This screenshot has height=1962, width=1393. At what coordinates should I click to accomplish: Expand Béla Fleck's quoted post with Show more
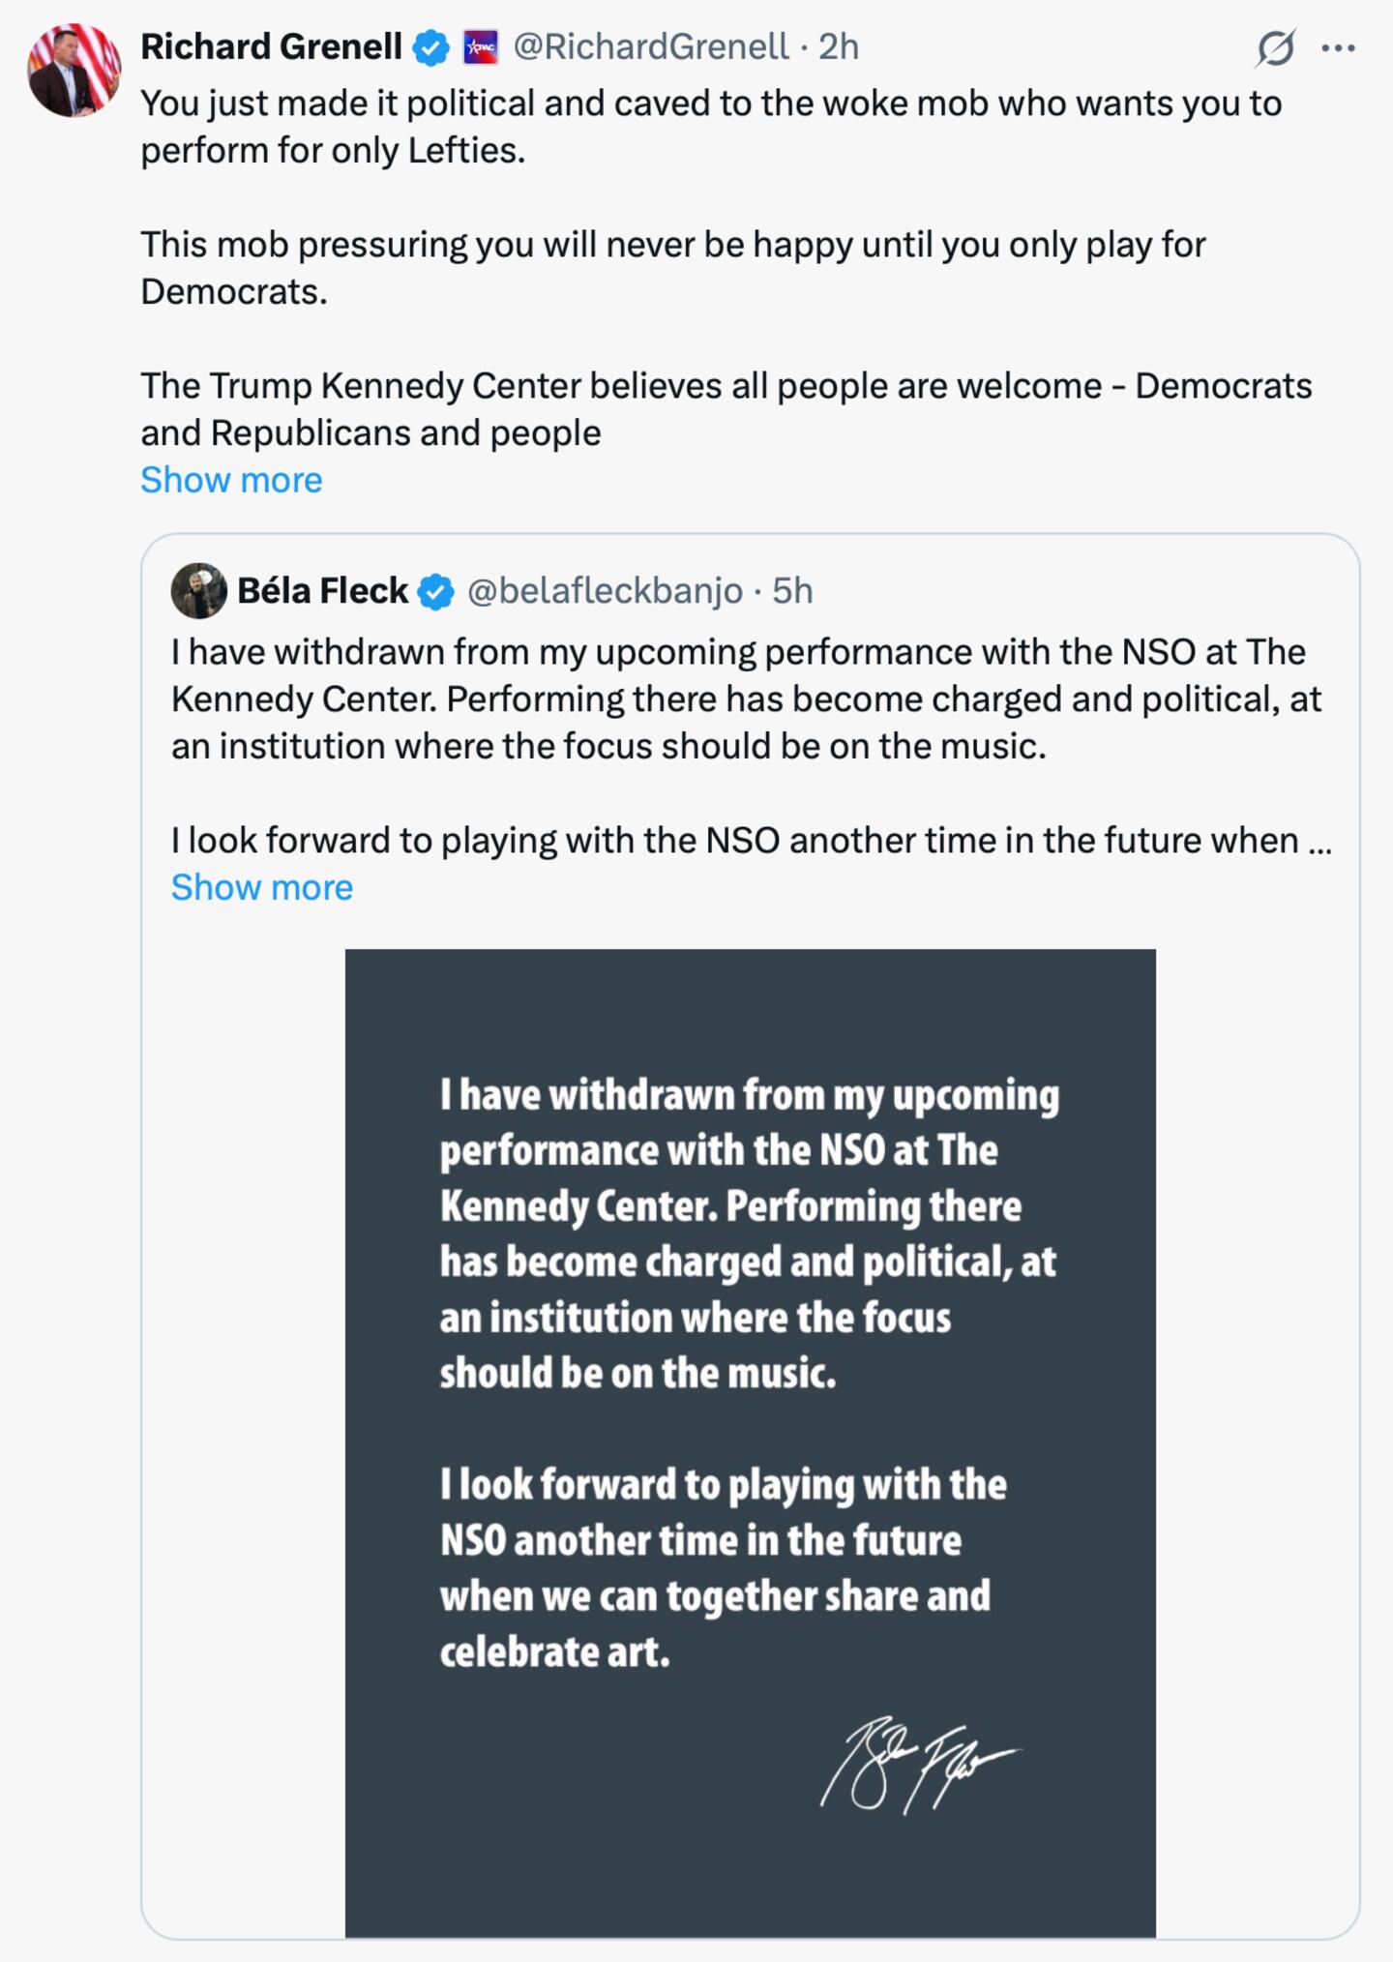(261, 886)
